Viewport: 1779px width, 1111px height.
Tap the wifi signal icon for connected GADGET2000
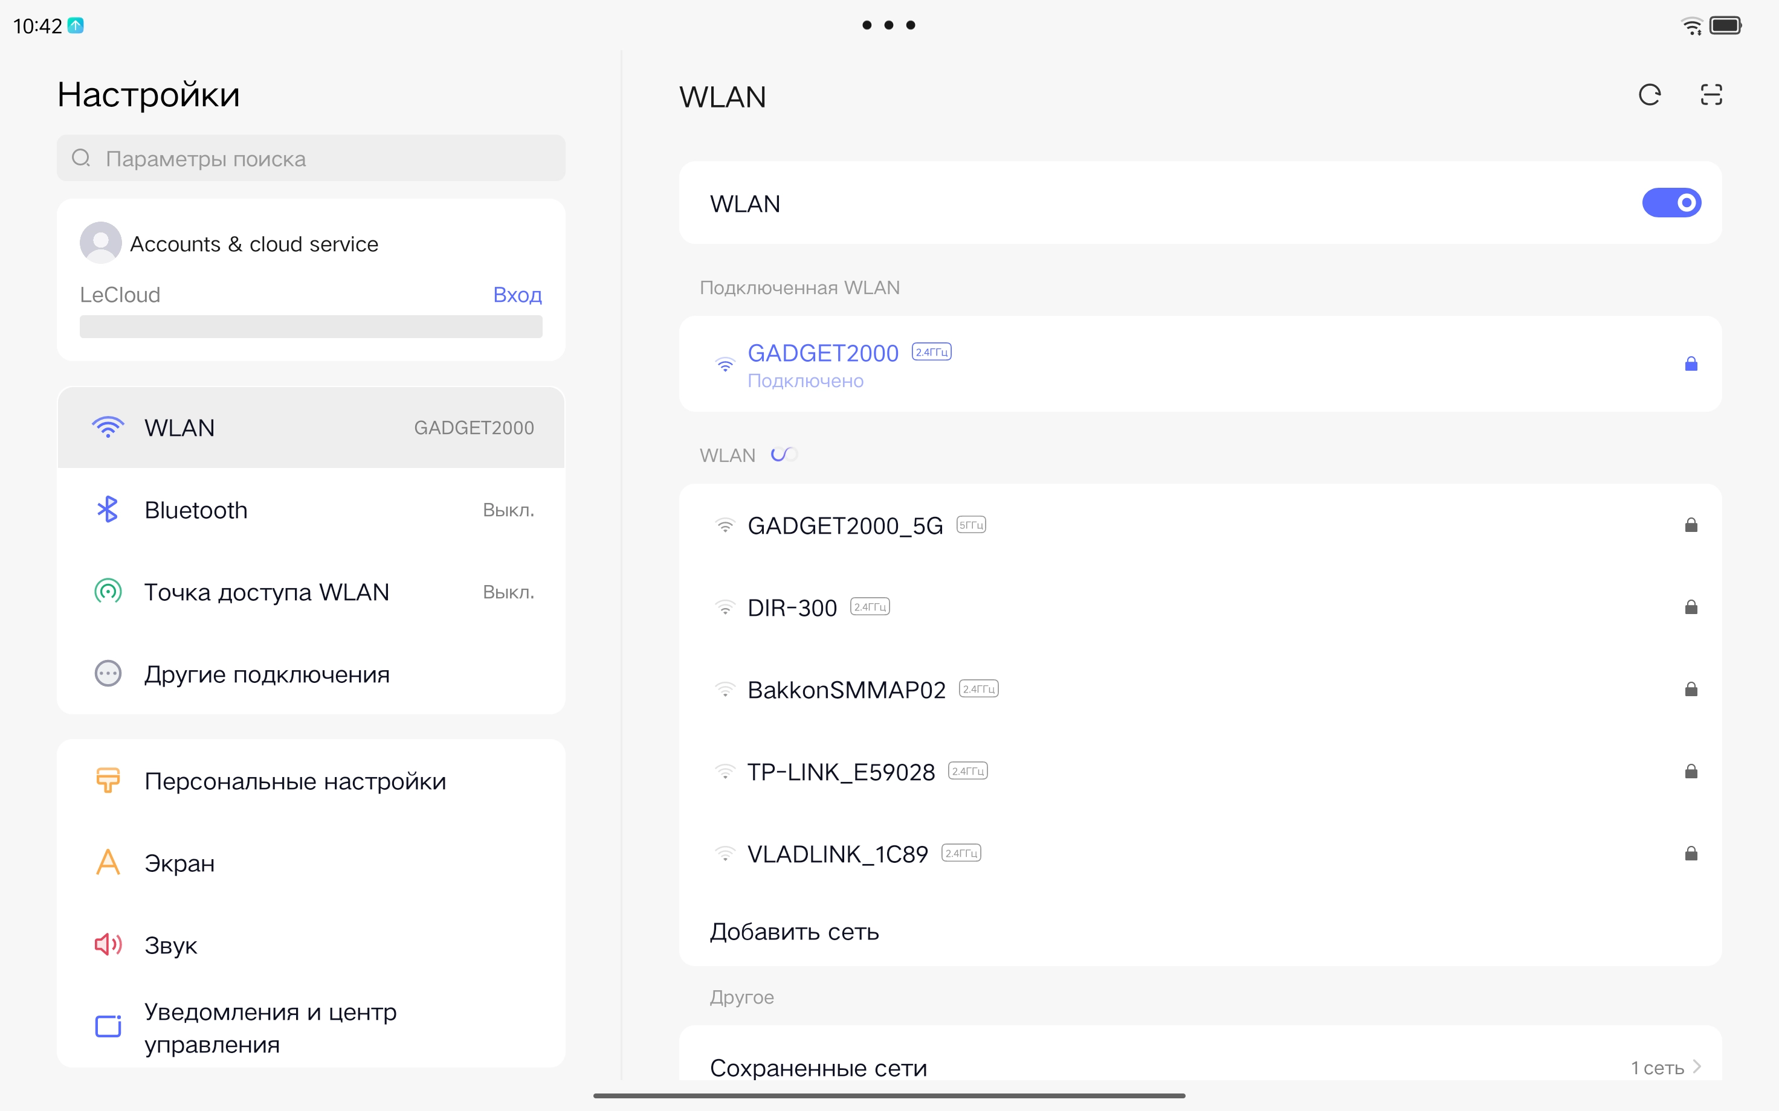pyautogui.click(x=725, y=363)
